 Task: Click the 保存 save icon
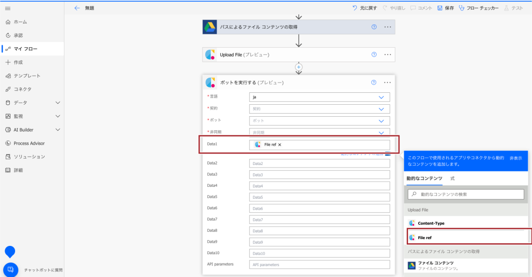(440, 8)
